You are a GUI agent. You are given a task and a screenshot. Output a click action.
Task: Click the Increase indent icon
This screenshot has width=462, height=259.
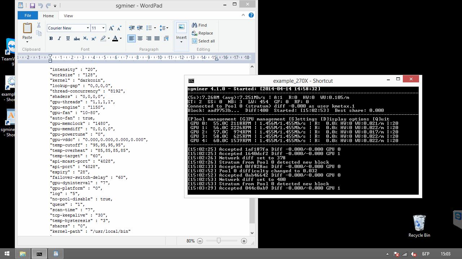tap(140, 28)
